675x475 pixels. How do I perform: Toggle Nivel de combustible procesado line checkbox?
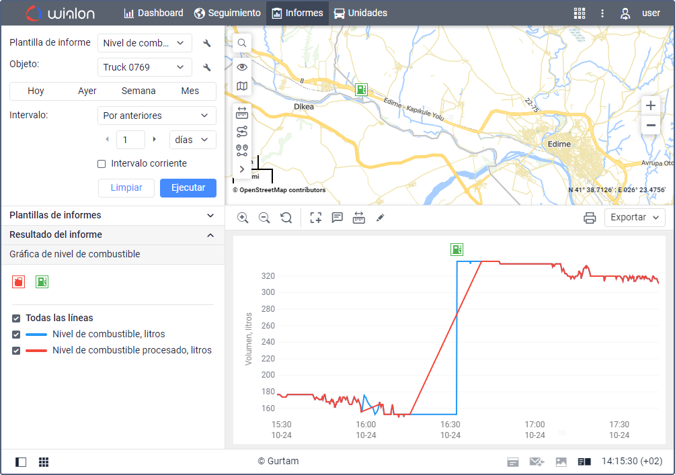point(16,350)
